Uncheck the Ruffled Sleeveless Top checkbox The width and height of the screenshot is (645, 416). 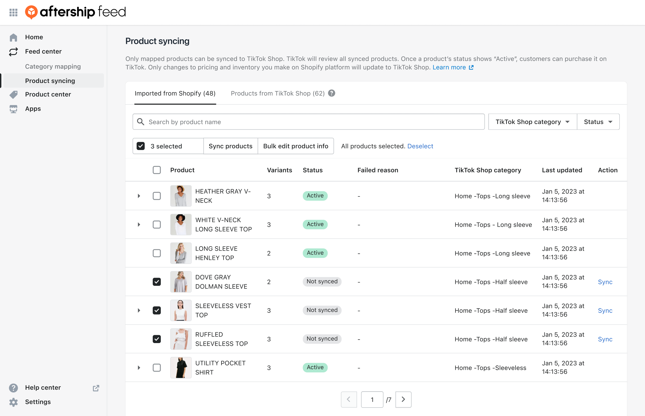157,338
